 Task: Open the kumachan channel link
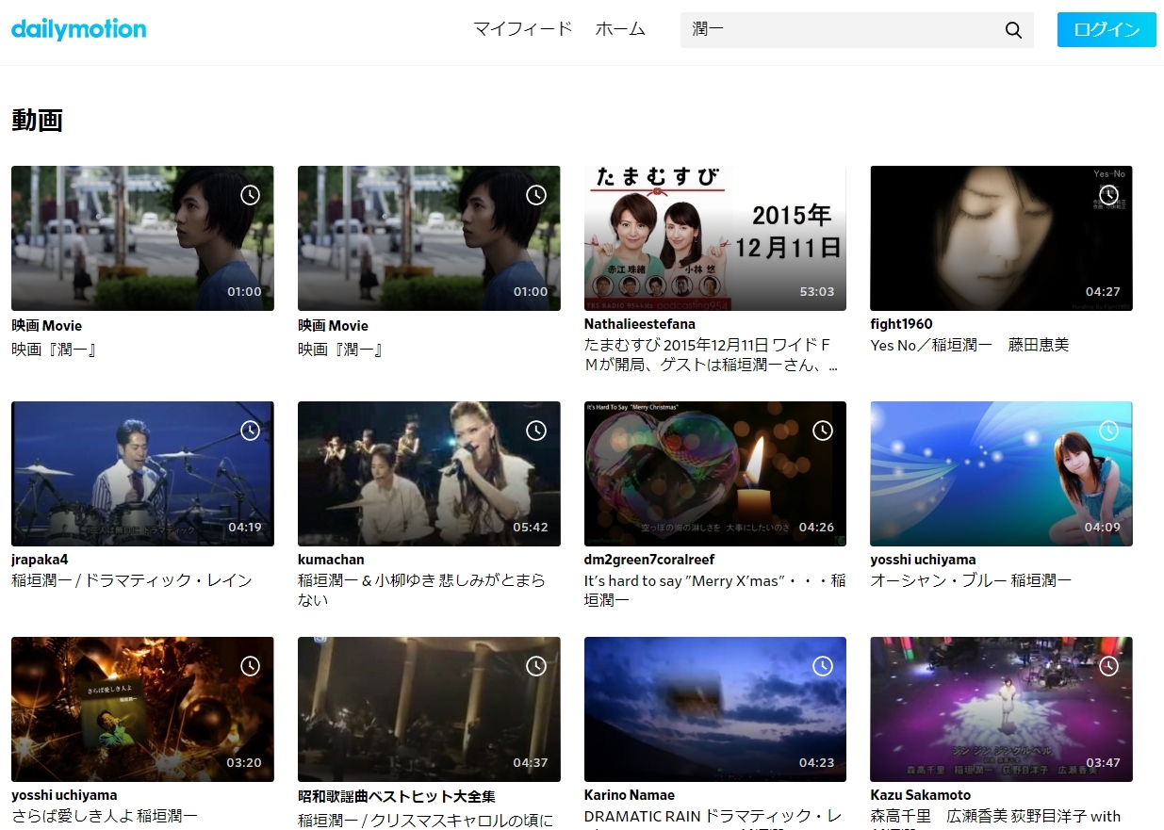pyautogui.click(x=331, y=560)
